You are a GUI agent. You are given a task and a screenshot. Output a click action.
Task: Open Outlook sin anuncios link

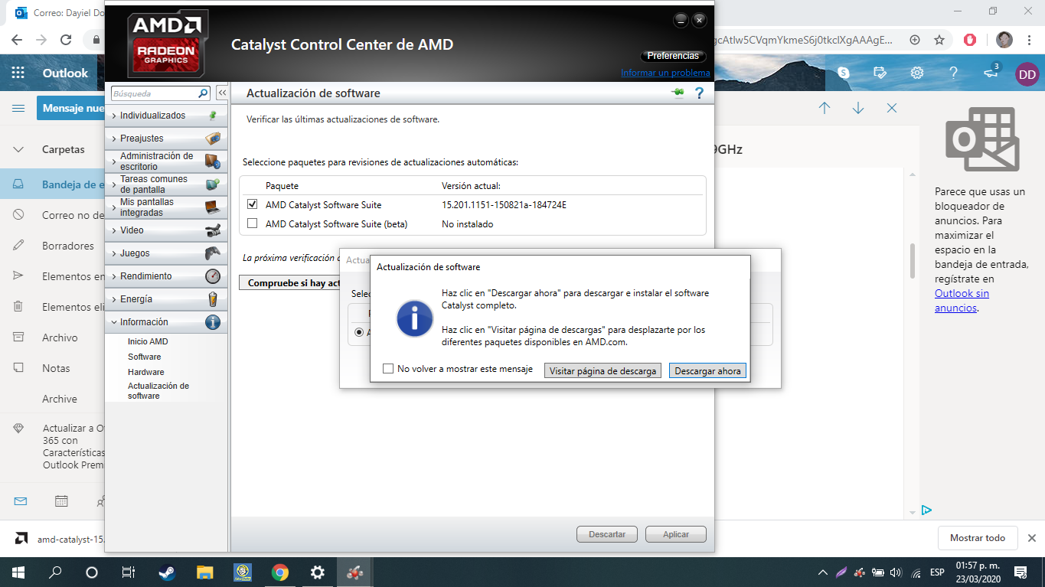point(962,300)
